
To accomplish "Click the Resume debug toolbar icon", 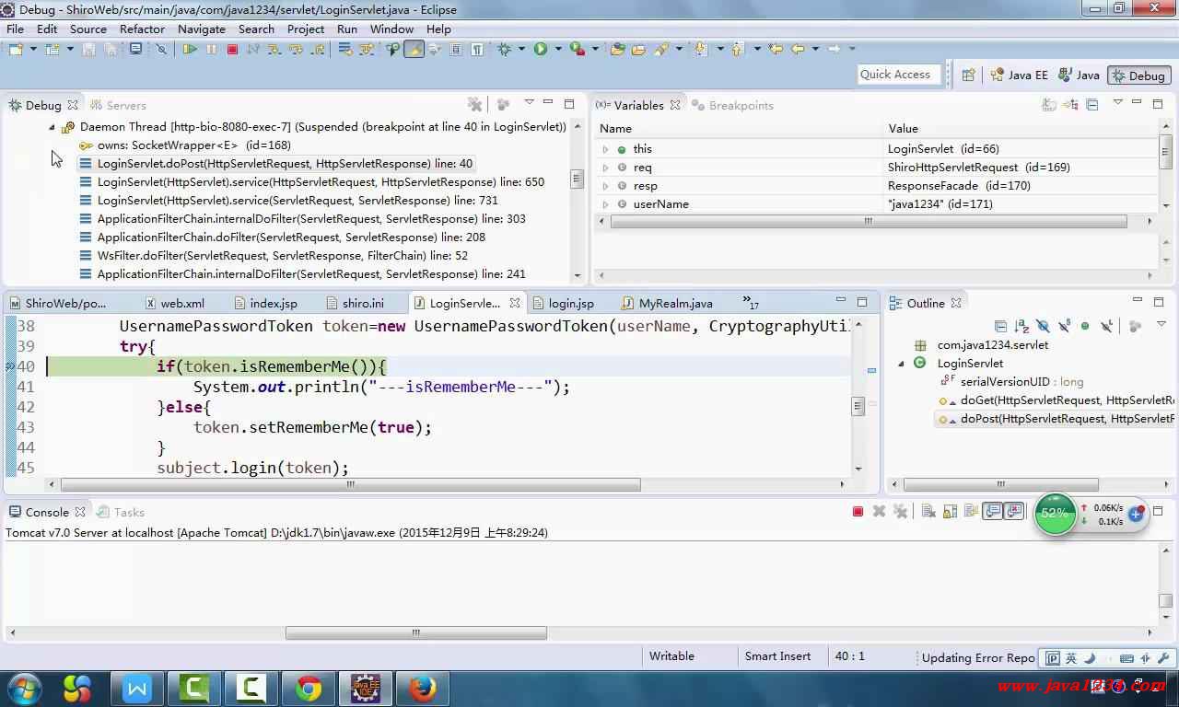I will pyautogui.click(x=190, y=49).
